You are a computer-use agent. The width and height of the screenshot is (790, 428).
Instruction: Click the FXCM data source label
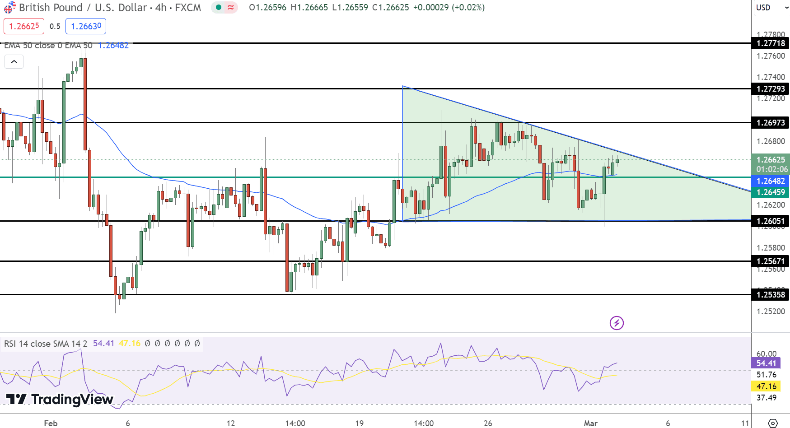coord(188,8)
